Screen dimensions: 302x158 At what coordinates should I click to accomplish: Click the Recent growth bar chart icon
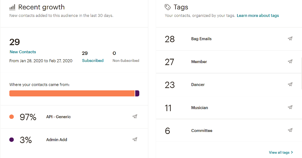pyautogui.click(x=12, y=7)
